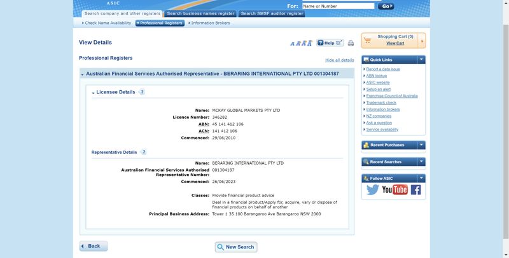Screen dimensions: 509x258
Task: Open Check Name Availability menu
Action: point(106,23)
